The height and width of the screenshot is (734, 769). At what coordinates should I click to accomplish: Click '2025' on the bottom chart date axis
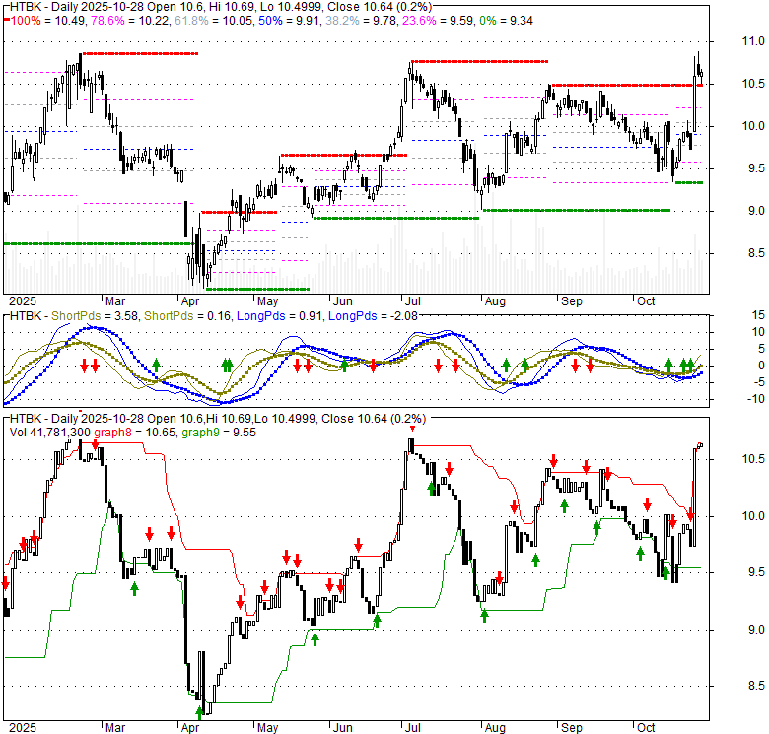coord(23,728)
